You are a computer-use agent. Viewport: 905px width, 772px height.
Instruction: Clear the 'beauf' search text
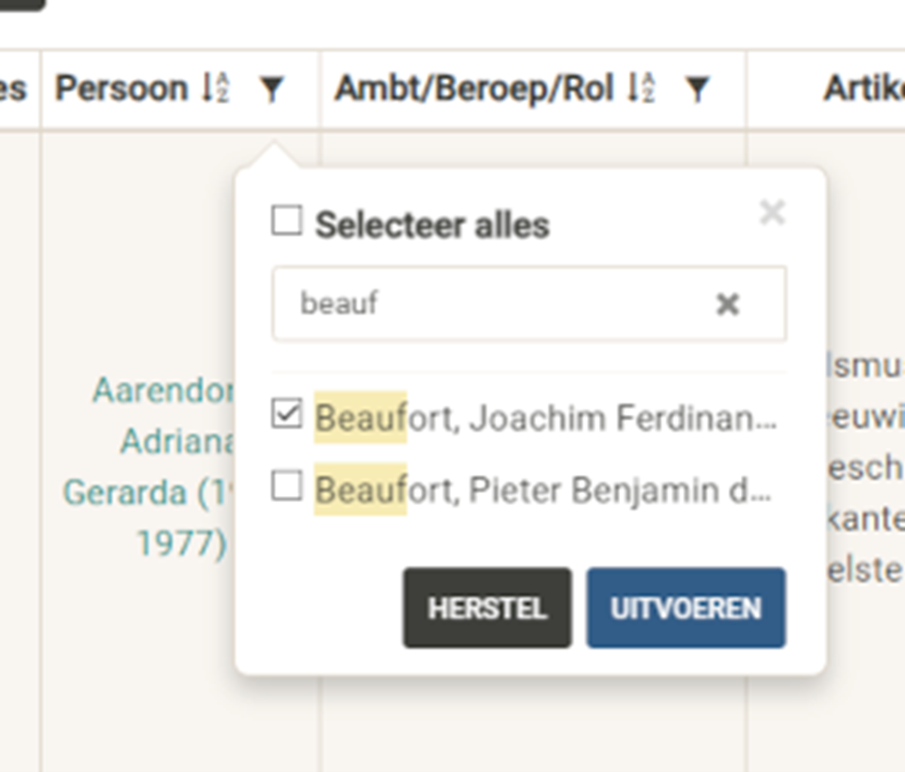(727, 304)
